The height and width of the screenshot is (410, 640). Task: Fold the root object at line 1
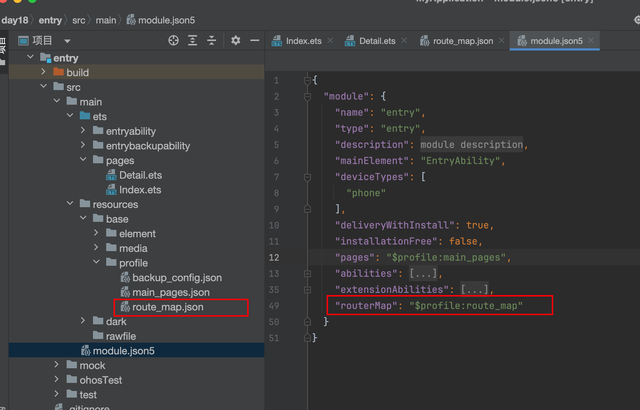tap(308, 80)
